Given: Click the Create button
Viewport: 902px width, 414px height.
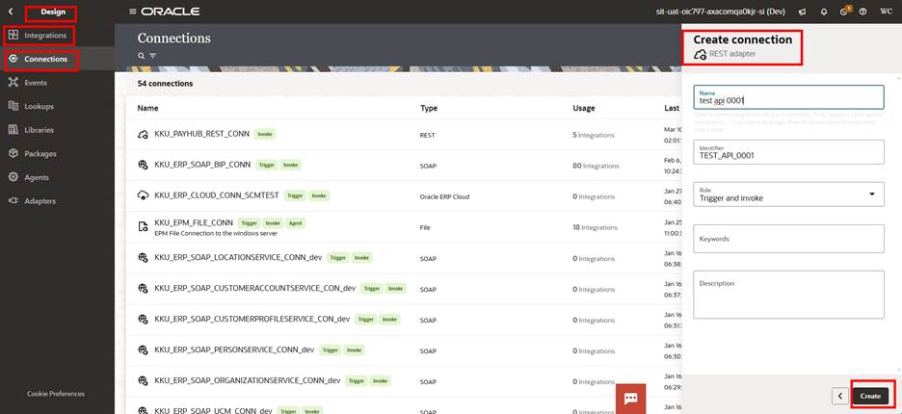Looking at the screenshot, I should 870,396.
